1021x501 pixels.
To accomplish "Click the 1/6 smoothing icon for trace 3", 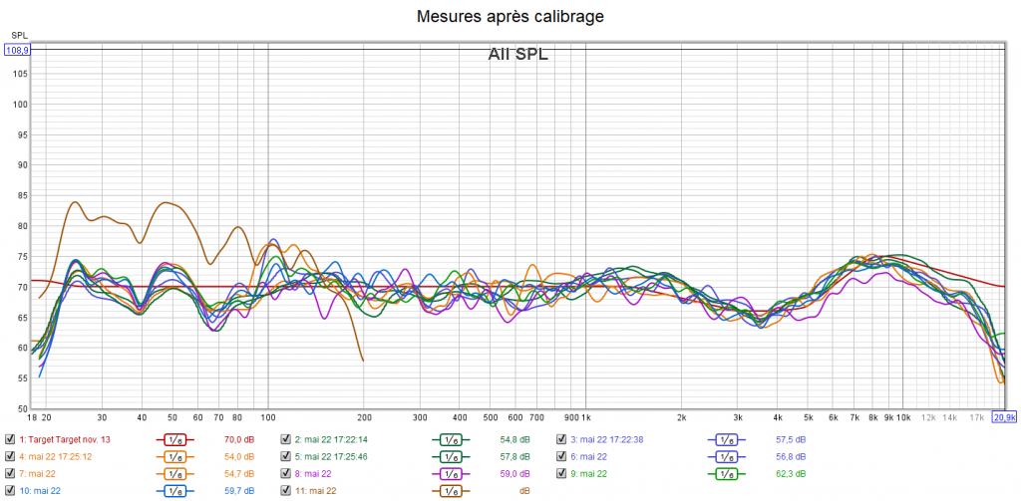I will click(727, 439).
